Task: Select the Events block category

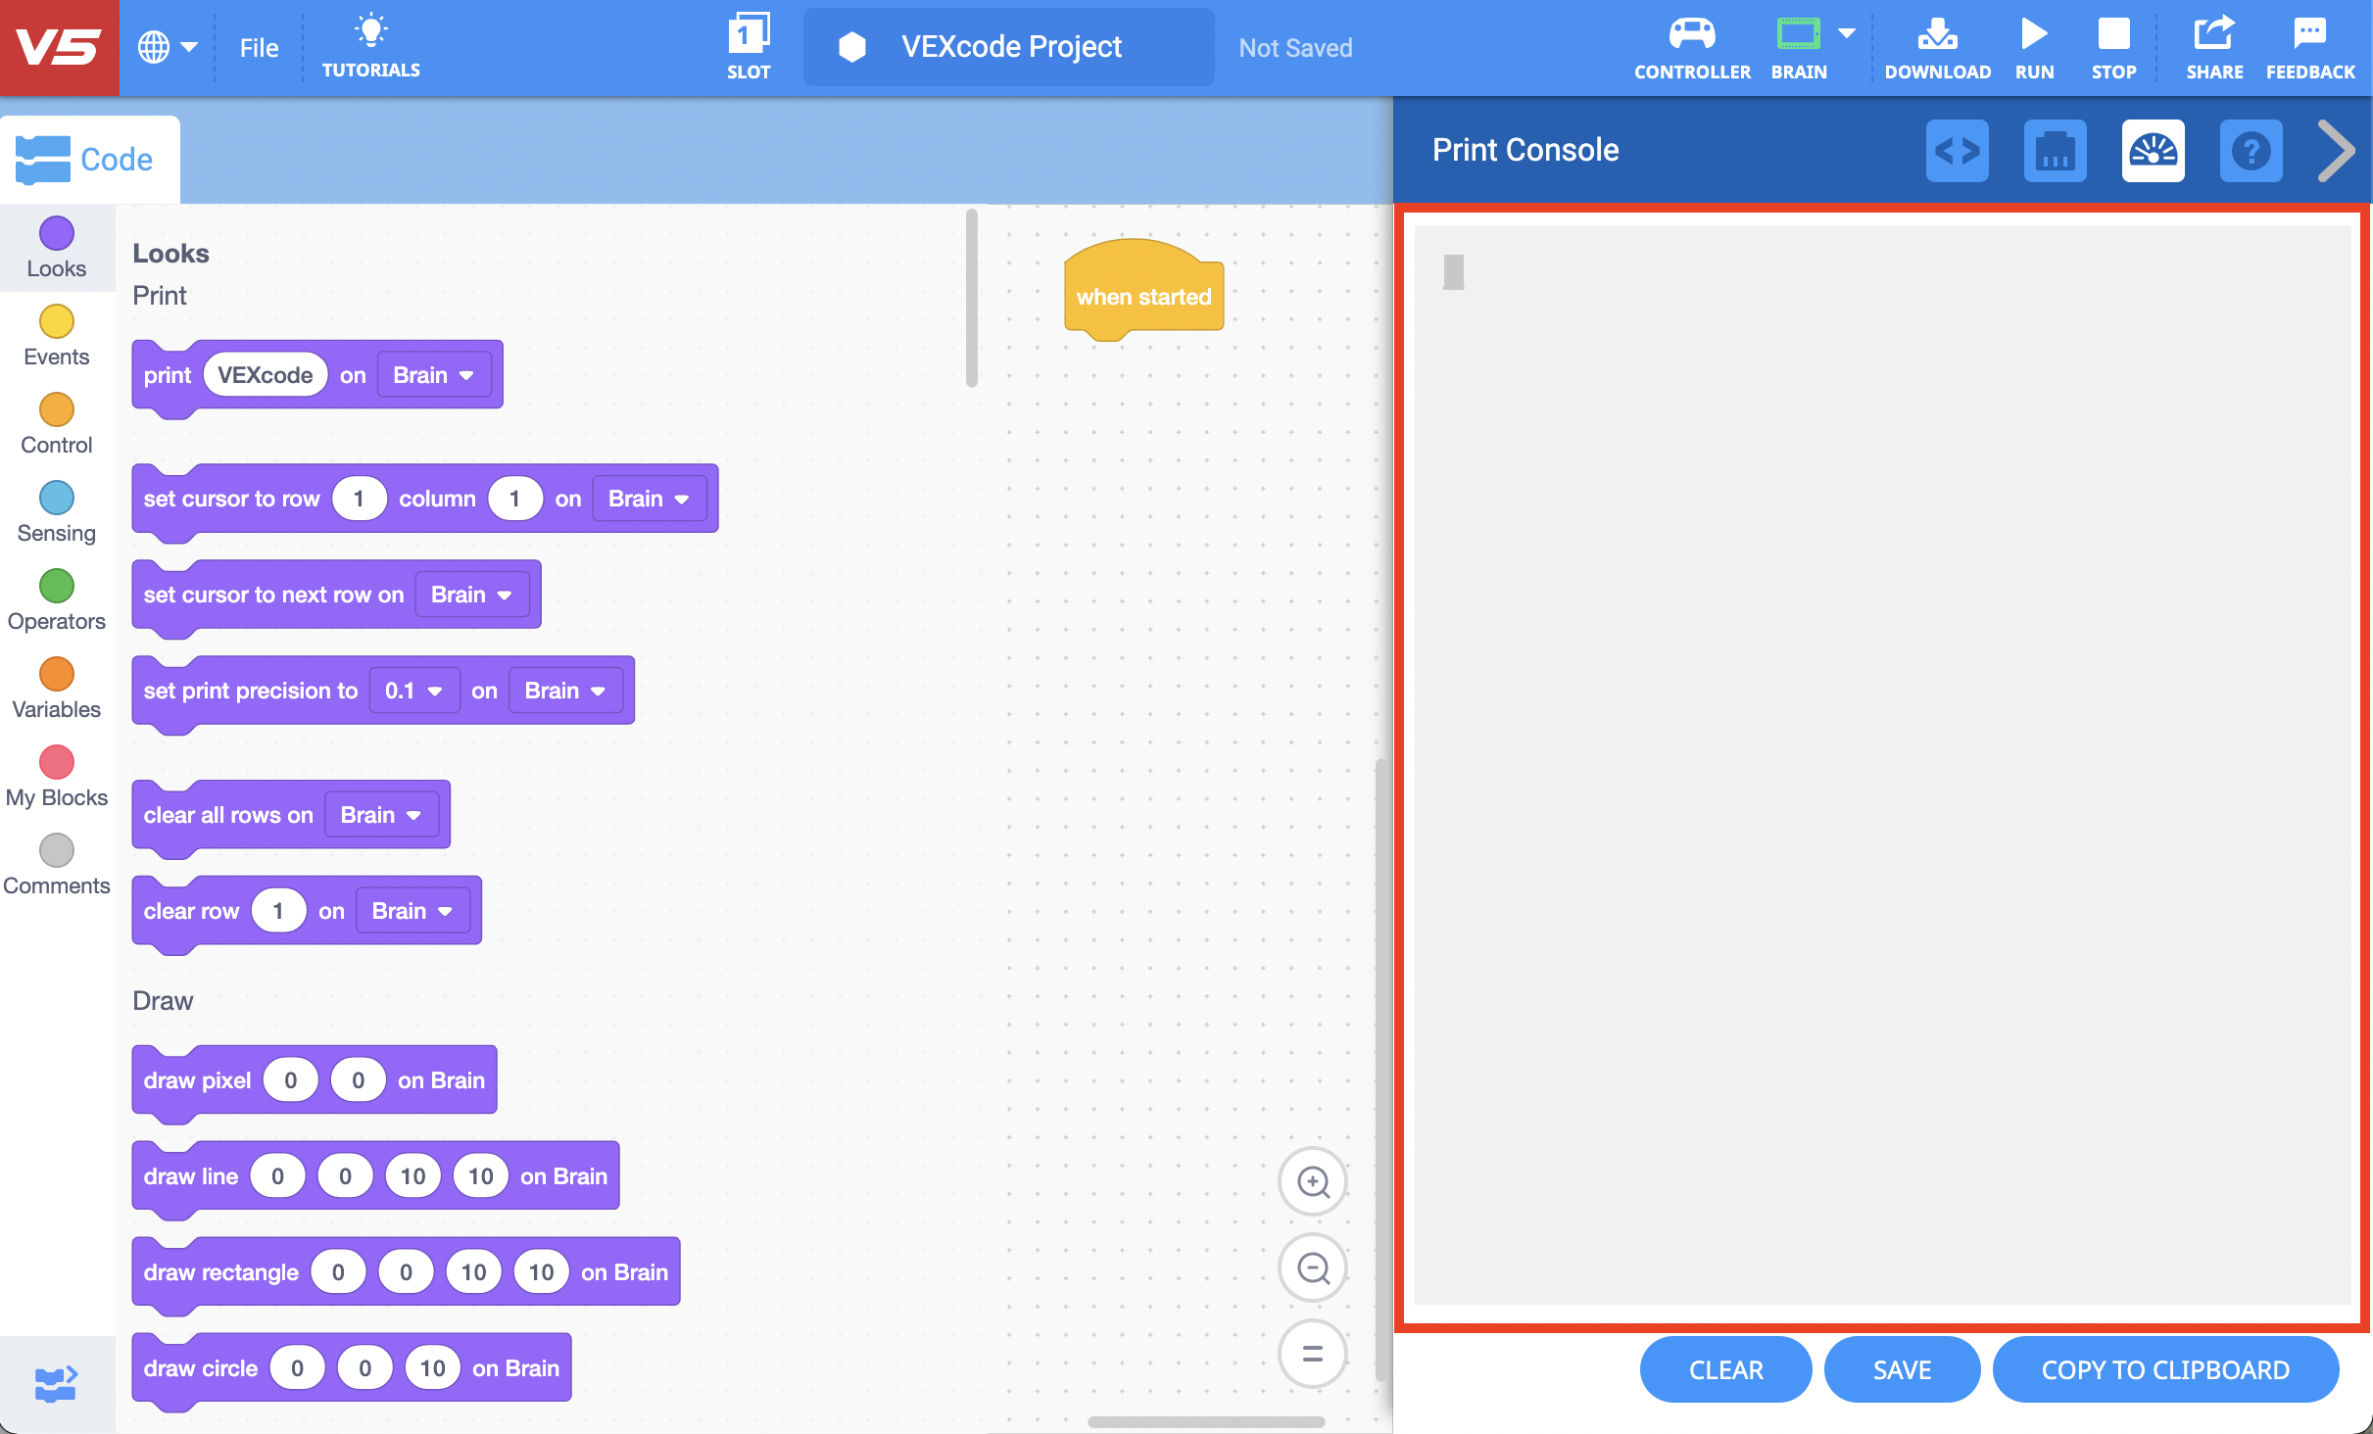Action: pyautogui.click(x=56, y=332)
